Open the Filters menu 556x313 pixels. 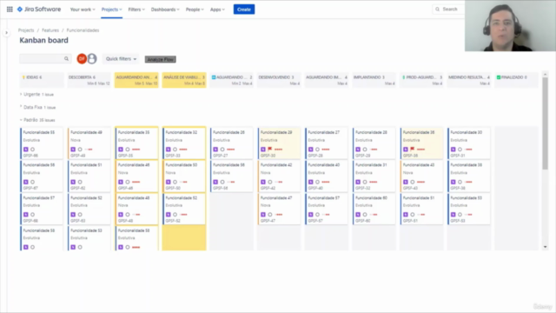pyautogui.click(x=136, y=10)
